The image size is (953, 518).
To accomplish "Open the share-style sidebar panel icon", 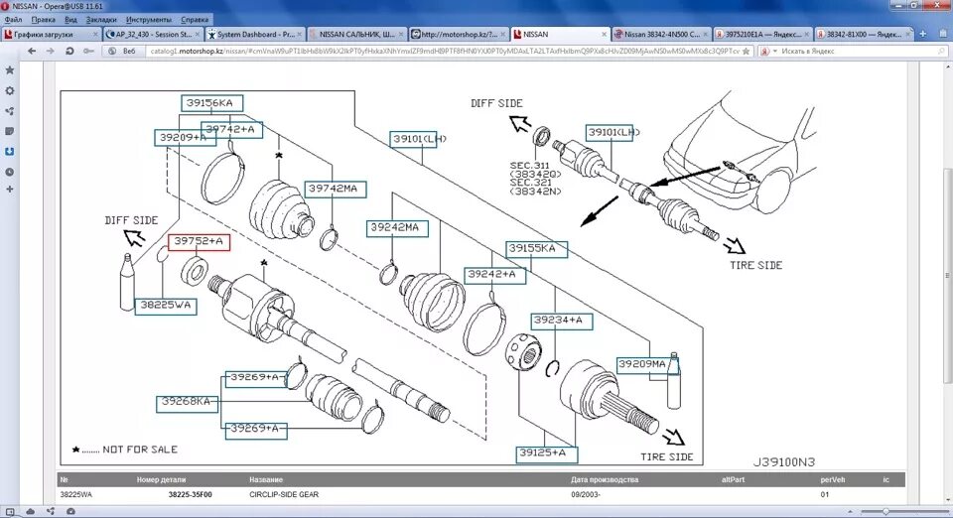I will (10, 111).
